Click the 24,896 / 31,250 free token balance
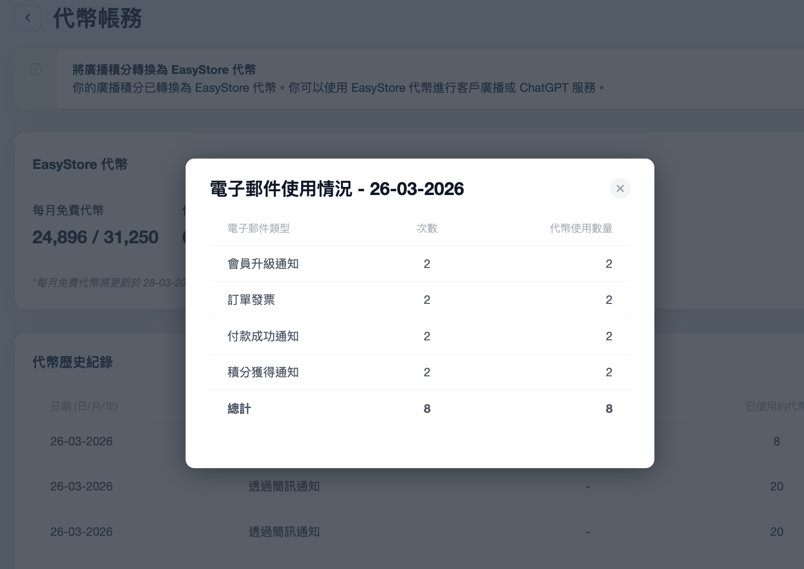This screenshot has width=804, height=569. (x=95, y=237)
